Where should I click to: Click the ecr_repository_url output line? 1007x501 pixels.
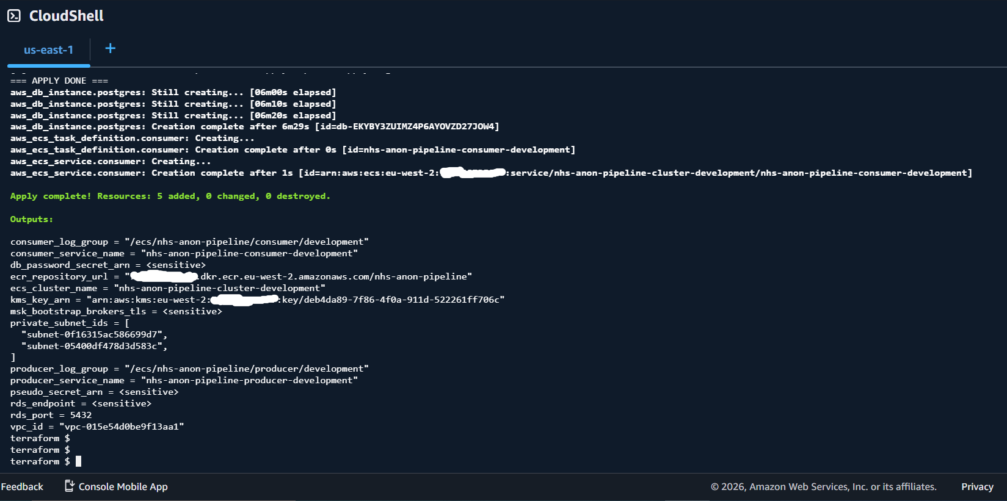click(x=241, y=276)
